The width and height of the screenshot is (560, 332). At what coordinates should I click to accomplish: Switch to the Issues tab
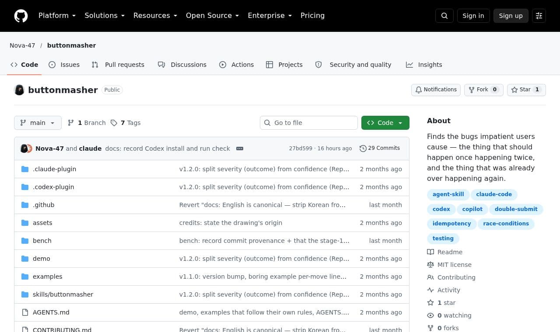coord(64,65)
